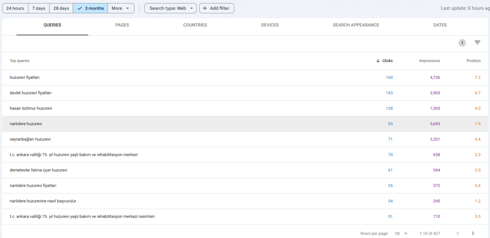
Task: Click the impressions value 4,736
Action: coord(435,77)
